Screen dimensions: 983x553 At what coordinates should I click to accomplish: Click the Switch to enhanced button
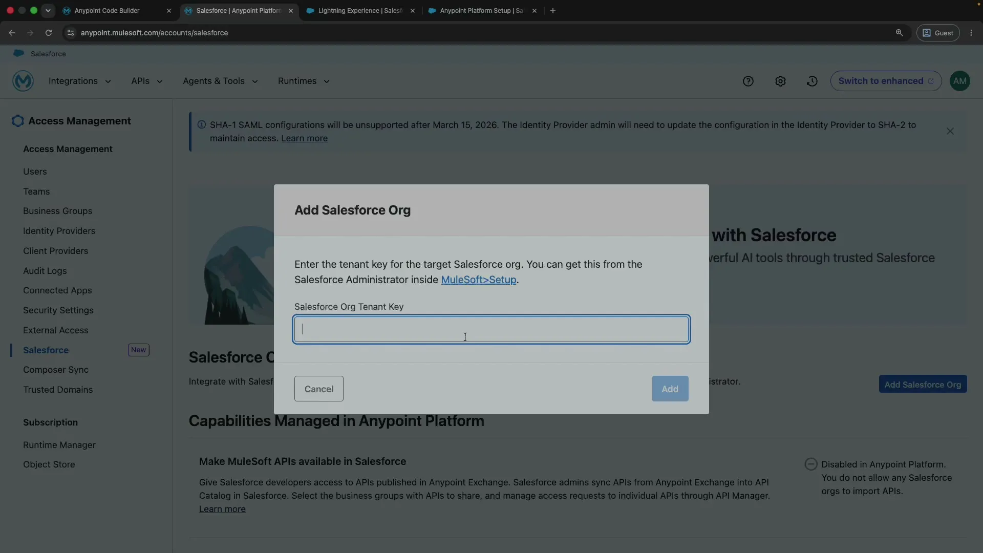click(x=886, y=81)
